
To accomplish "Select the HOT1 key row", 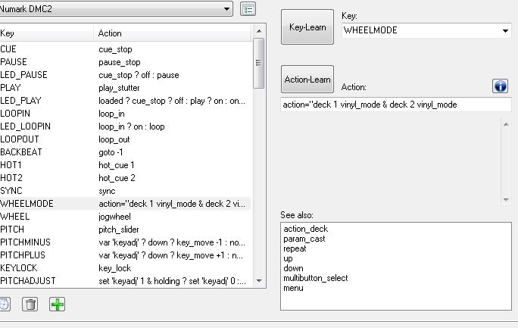I will coord(125,165).
